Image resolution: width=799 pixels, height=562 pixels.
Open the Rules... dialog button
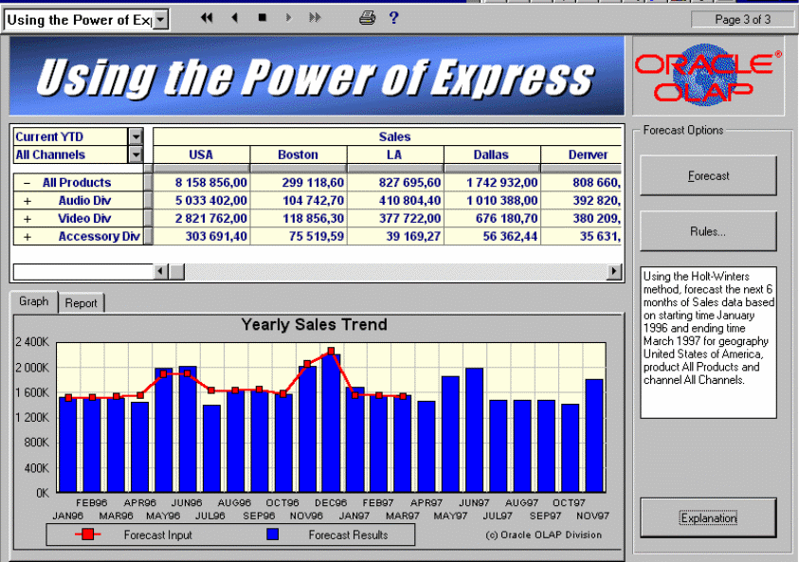708,231
